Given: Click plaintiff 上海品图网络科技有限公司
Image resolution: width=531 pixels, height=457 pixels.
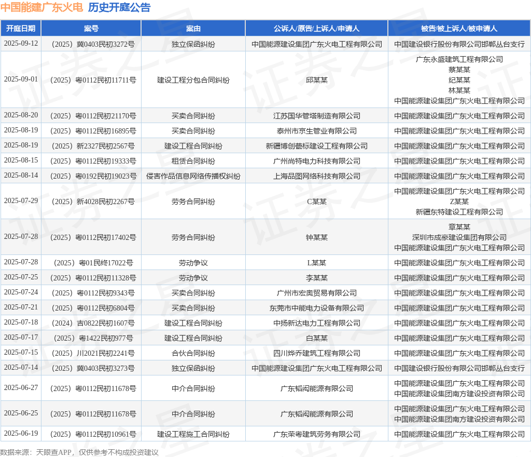Looking at the screenshot, I should pyautogui.click(x=317, y=176).
